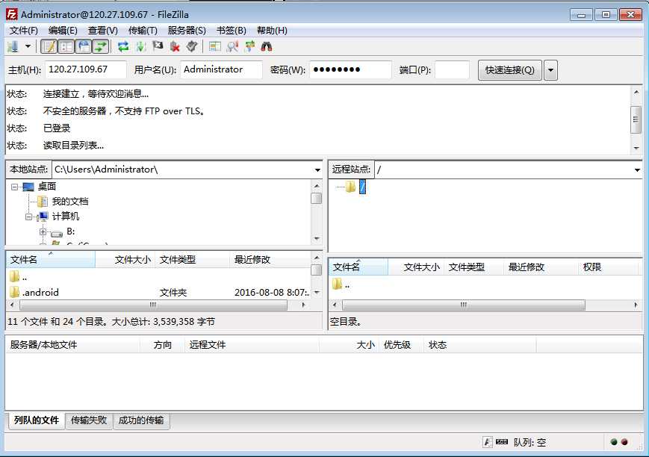The height and width of the screenshot is (457, 649).
Task: Switch to the 列队的文件 tab
Action: coord(37,420)
